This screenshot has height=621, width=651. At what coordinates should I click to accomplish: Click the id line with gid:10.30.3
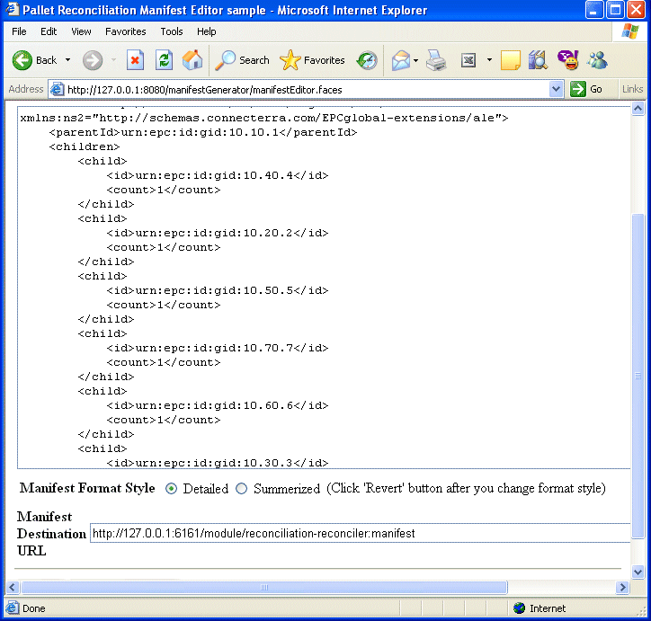[218, 463]
